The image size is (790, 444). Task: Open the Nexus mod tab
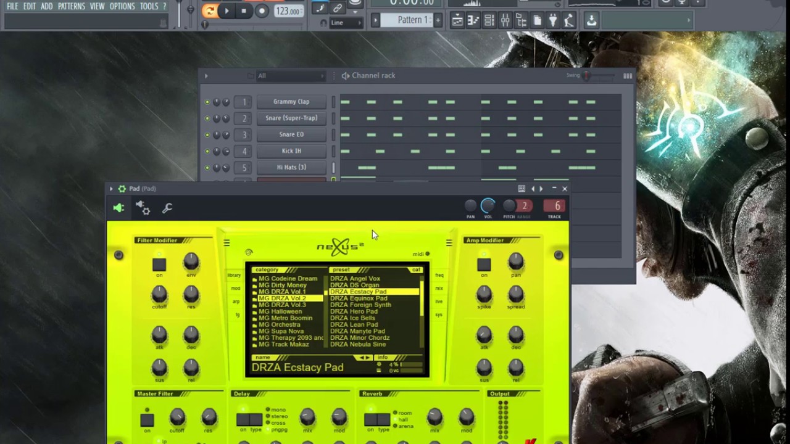click(x=235, y=288)
